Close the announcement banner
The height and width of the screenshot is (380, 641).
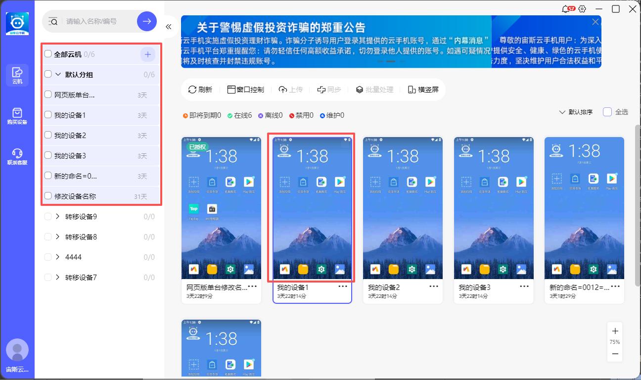pyautogui.click(x=595, y=22)
